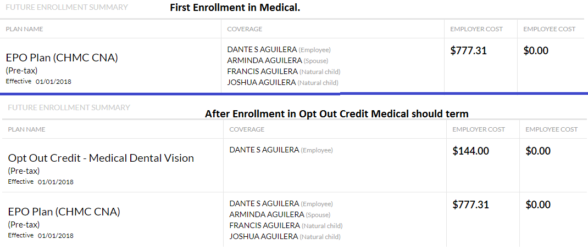Click Francis Aguilera (Natural child) in the first summary
This screenshot has height=250, width=588.
(x=284, y=71)
